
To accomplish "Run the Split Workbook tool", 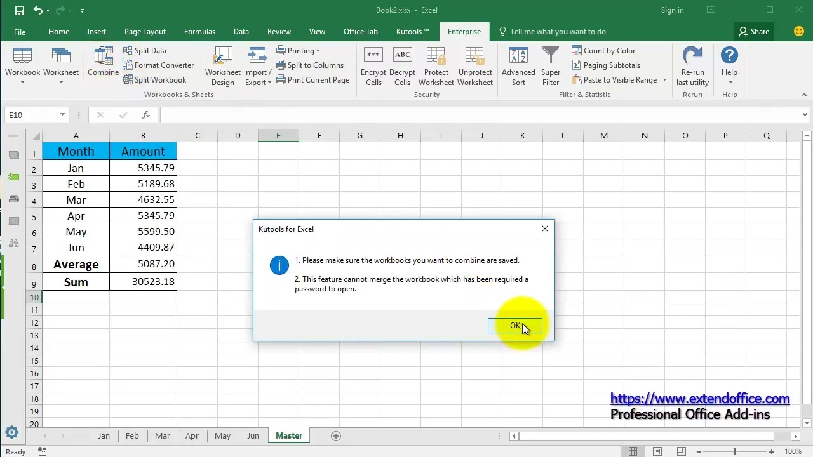I will [155, 80].
